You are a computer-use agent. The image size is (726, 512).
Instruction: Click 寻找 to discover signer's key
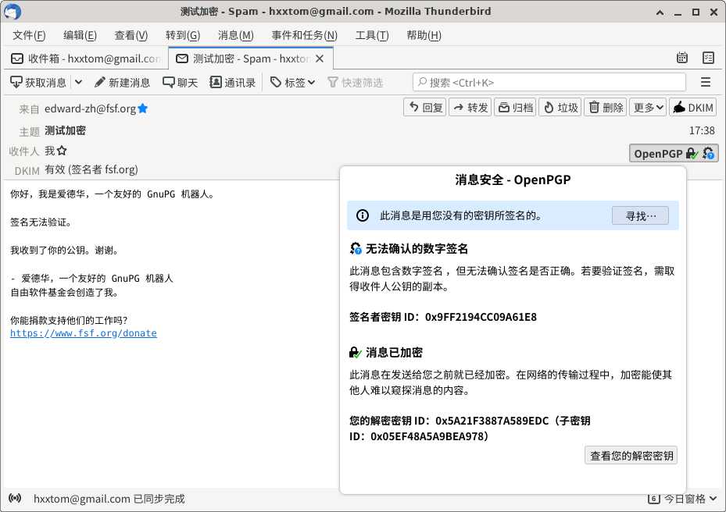coord(640,215)
